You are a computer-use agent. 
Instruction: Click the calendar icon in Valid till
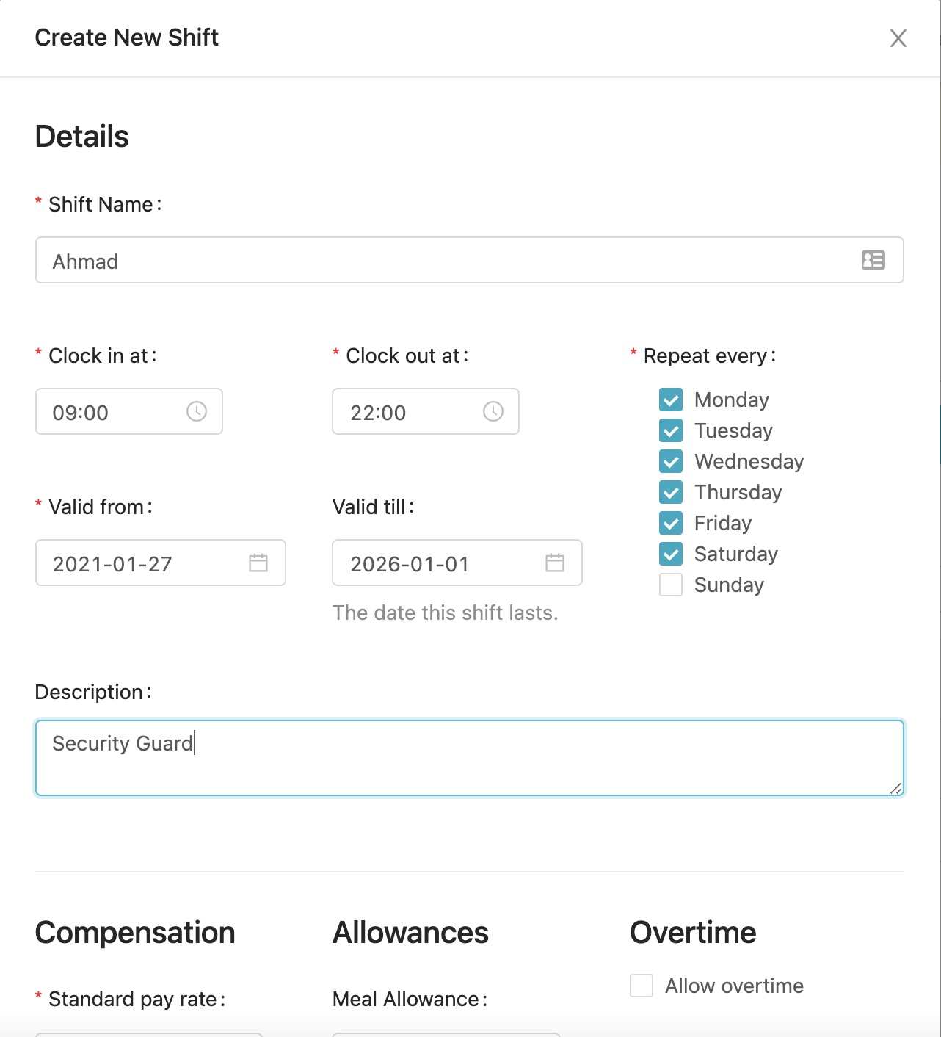(x=555, y=563)
